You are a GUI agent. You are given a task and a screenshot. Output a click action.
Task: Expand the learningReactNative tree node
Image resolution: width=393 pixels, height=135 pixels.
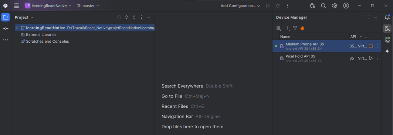pyautogui.click(x=17, y=28)
